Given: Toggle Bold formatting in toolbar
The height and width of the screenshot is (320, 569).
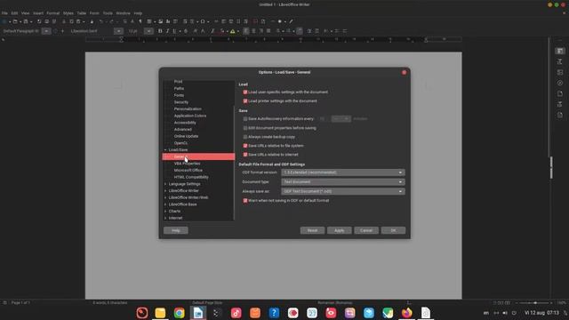Looking at the screenshot, I should (160, 31).
